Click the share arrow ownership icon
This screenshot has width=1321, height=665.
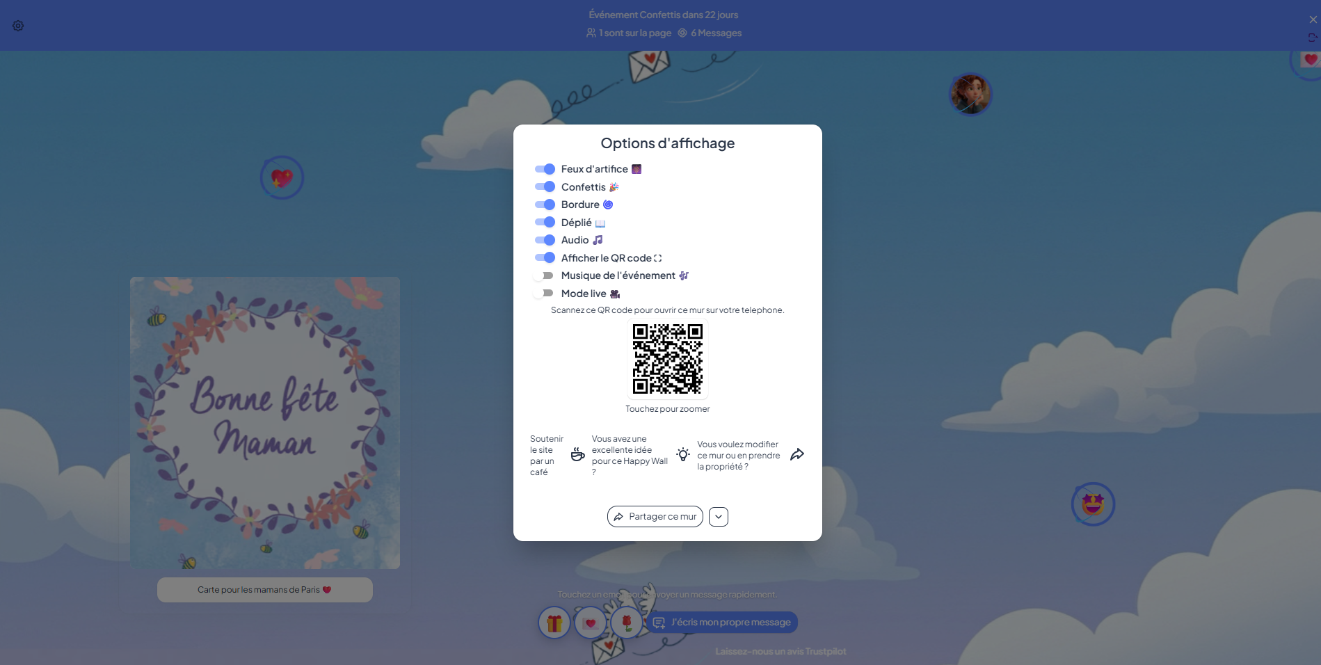pos(797,455)
